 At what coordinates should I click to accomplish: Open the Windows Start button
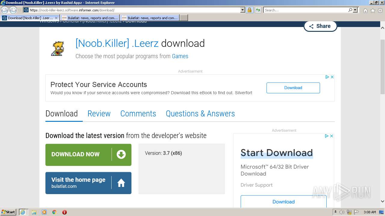(x=8, y=212)
